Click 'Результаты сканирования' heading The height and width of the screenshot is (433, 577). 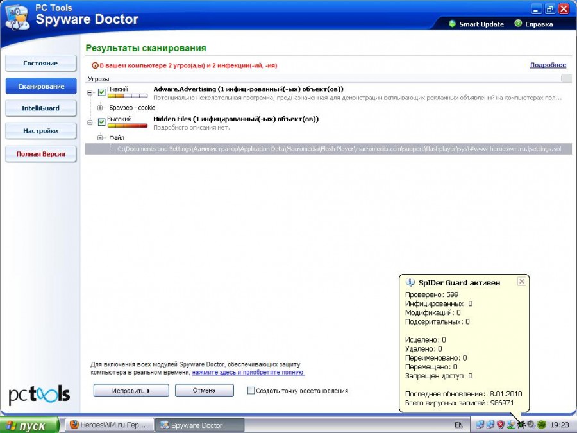click(146, 48)
